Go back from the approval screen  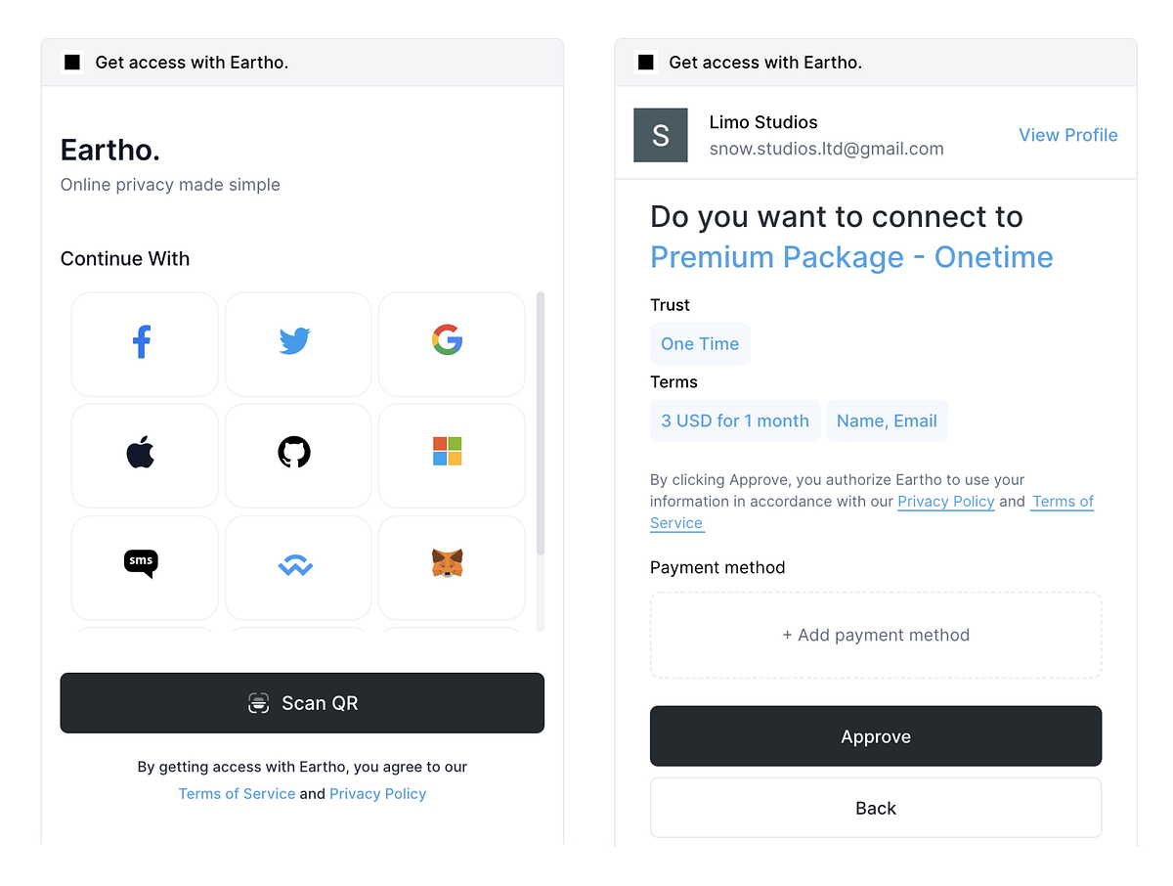pos(875,808)
